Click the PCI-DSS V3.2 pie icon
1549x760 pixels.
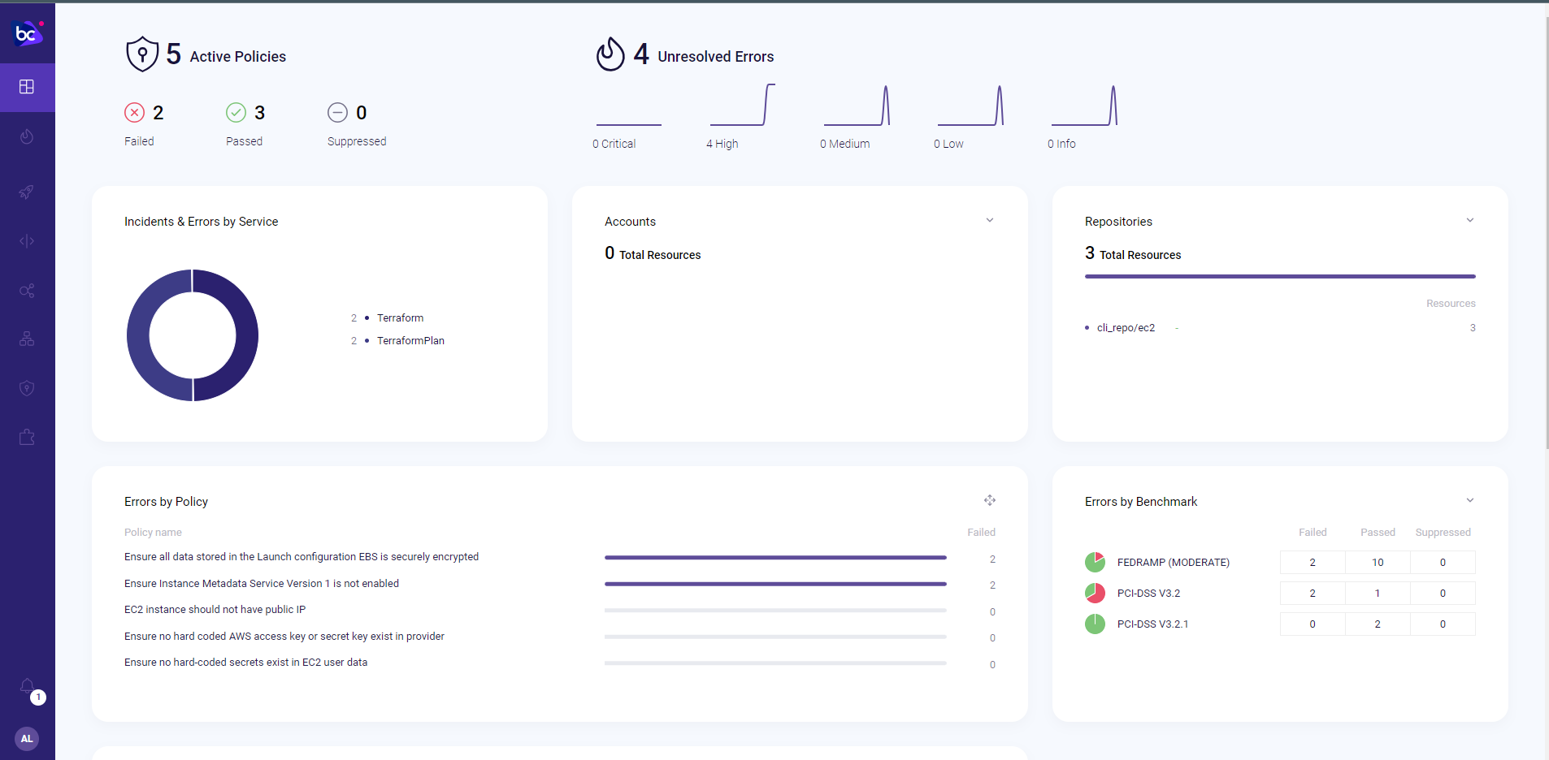click(1096, 593)
